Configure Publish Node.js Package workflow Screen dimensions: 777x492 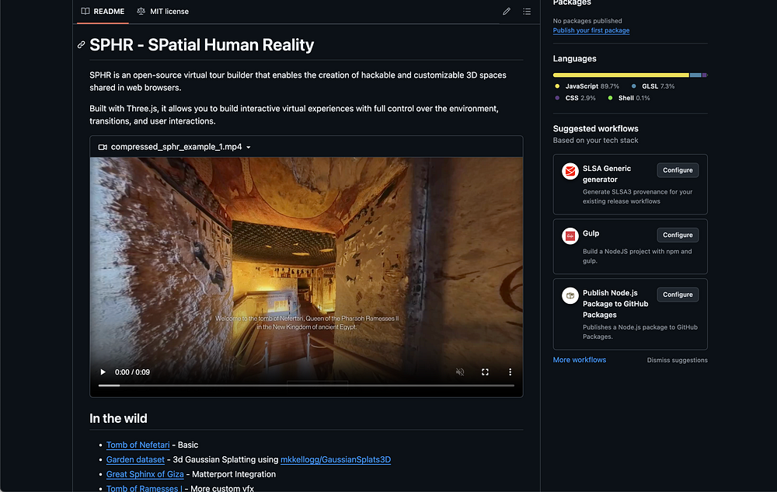[678, 295]
